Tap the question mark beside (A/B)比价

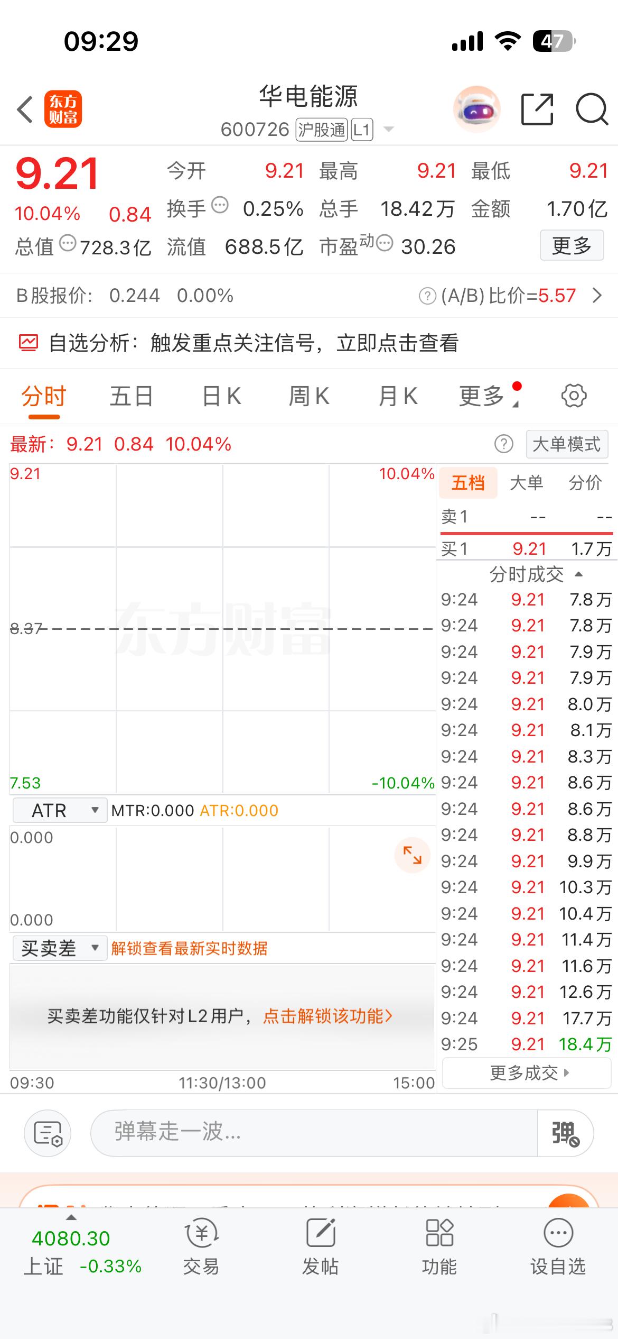point(427,296)
